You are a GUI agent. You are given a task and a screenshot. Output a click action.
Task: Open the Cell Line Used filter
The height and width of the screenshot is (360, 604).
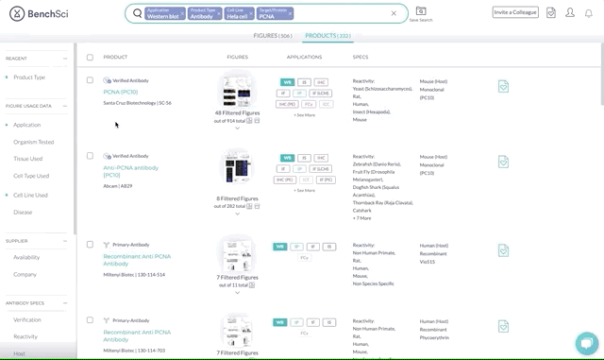[30, 196]
